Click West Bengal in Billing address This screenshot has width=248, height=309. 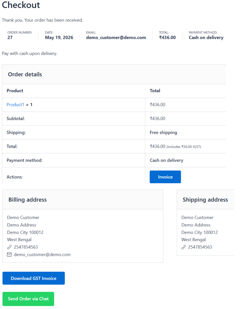[19, 240]
